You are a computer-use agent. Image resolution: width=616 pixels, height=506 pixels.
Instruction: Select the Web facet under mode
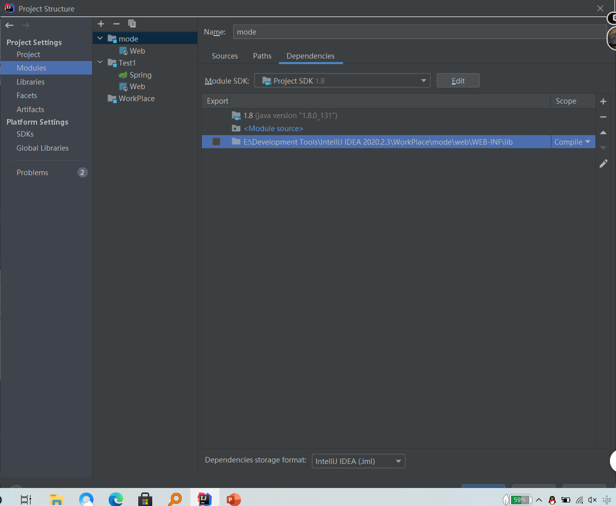coord(132,51)
